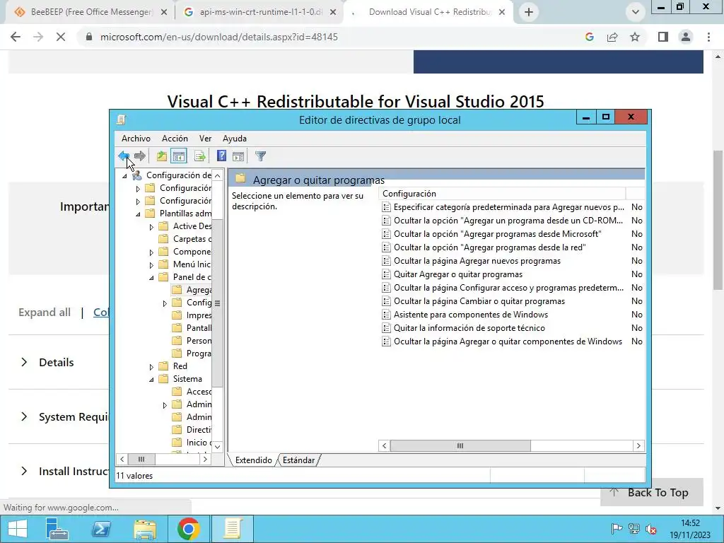The image size is (724, 543).
Task: Collapse the Sistema tree node
Action: pyautogui.click(x=151, y=380)
